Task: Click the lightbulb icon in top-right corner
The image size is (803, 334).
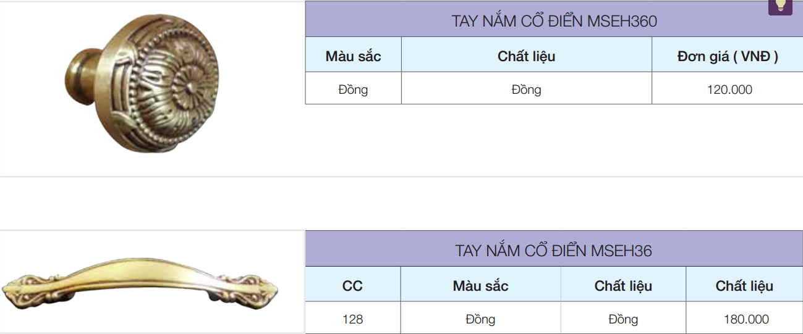Action: [x=780, y=6]
